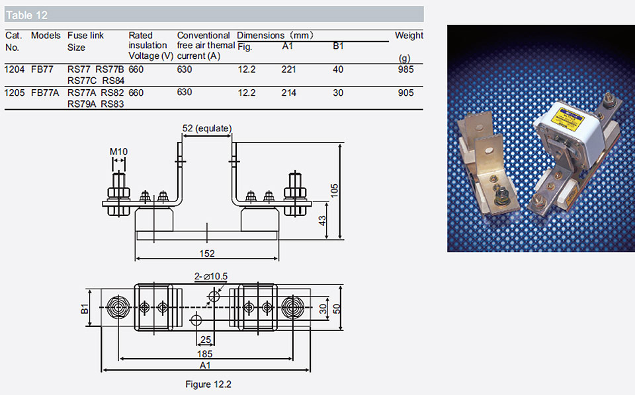Click the "Weight" column header

tap(409, 36)
